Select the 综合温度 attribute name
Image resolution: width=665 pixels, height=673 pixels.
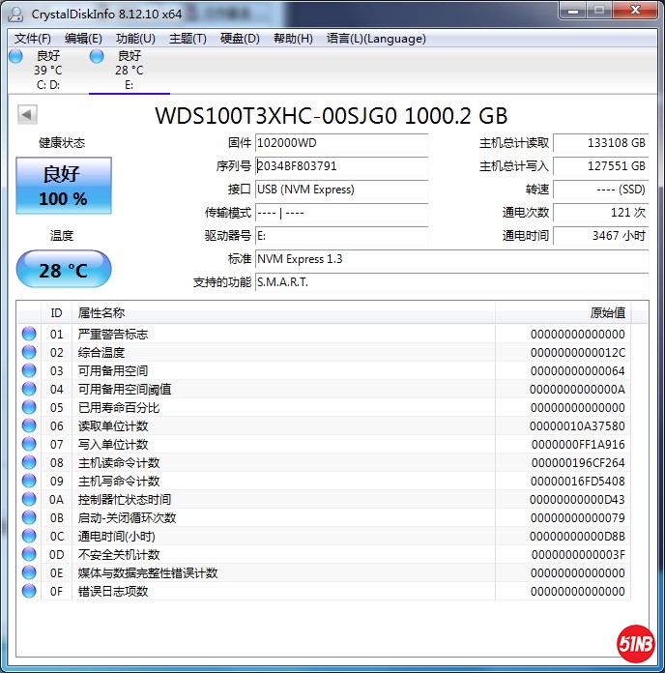point(101,352)
